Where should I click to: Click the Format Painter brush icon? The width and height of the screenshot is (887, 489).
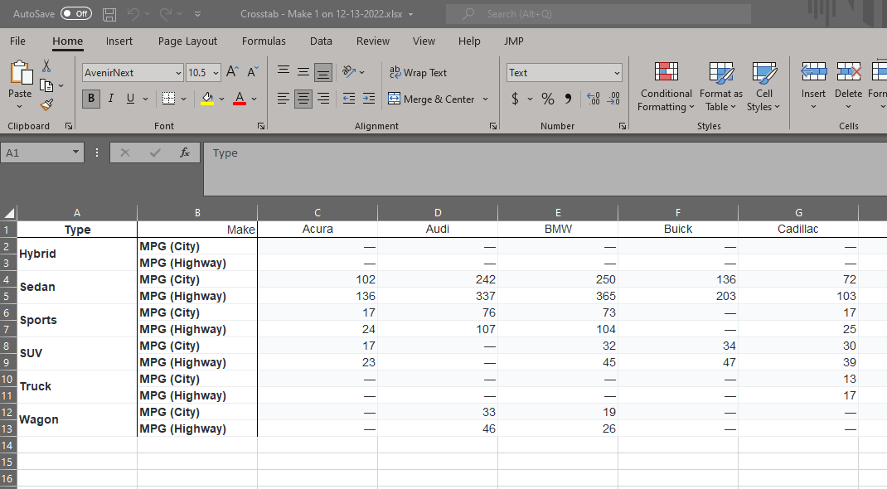(46, 105)
